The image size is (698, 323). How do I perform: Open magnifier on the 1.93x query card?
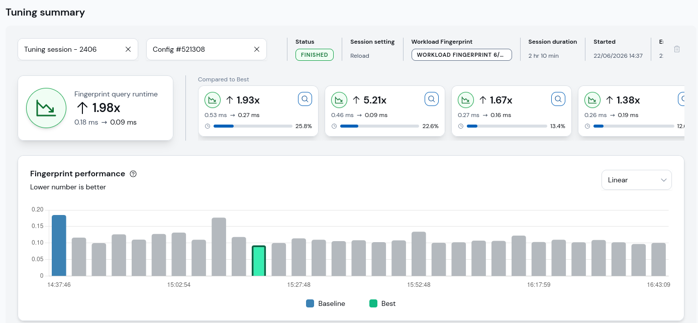tap(305, 99)
